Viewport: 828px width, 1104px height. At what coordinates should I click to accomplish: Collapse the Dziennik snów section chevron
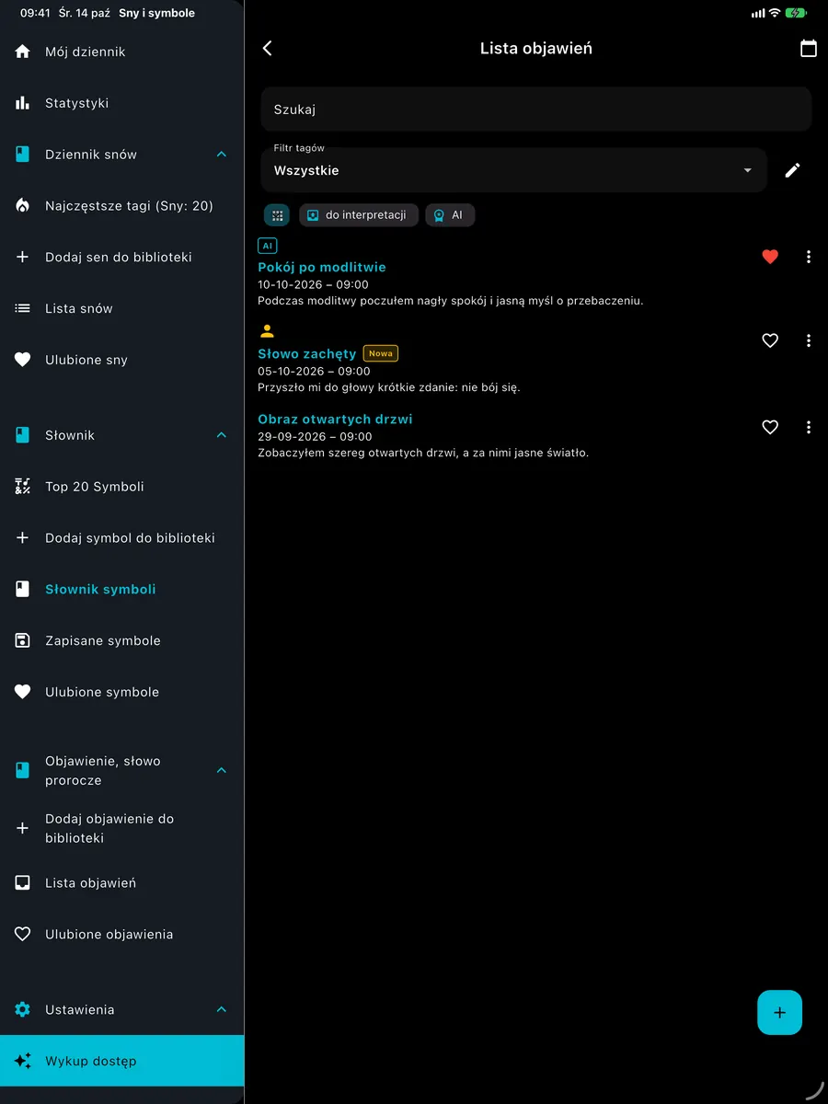[x=222, y=155]
